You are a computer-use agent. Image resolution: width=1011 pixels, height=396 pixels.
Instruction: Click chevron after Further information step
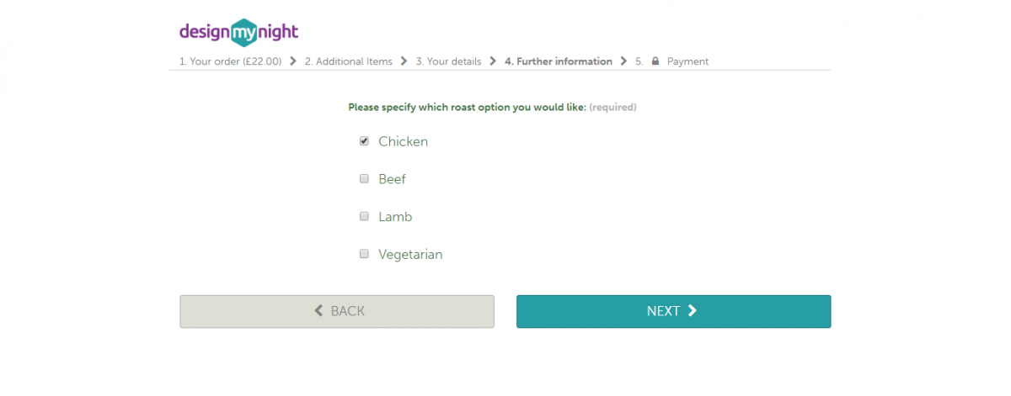[623, 61]
